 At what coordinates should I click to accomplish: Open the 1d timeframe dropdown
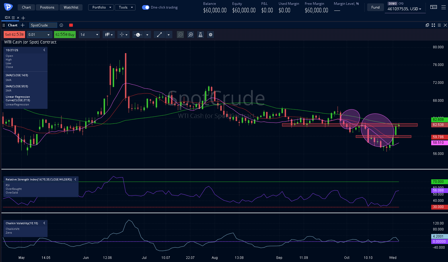89,35
